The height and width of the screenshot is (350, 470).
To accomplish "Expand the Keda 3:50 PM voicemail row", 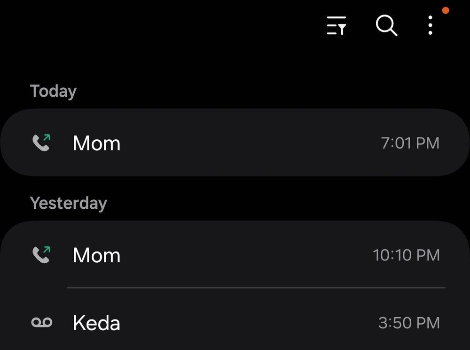I will 249,323.
